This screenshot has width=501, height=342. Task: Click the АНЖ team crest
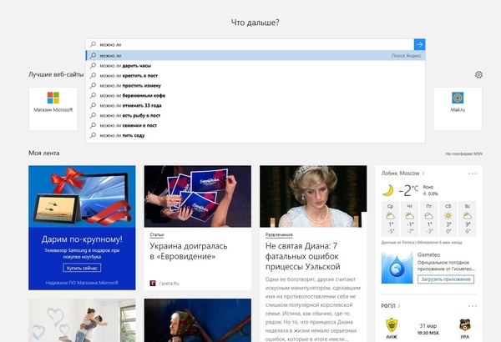tap(392, 325)
